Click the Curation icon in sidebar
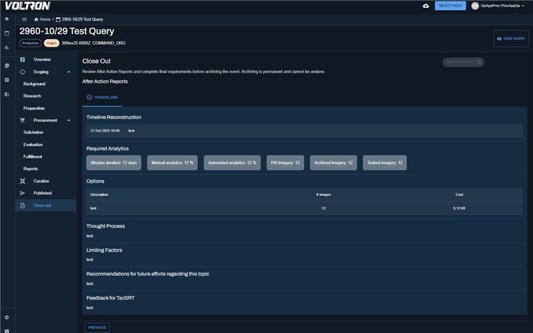Screen dimensions: 533x333 coord(23,181)
